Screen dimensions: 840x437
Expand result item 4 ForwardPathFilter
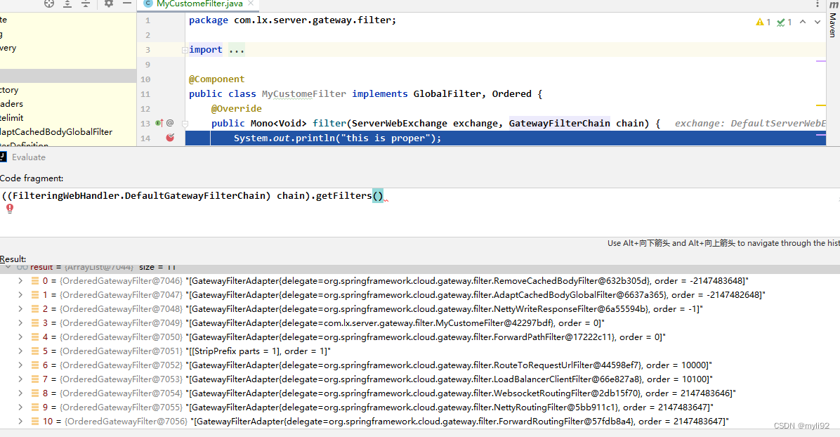pos(20,337)
